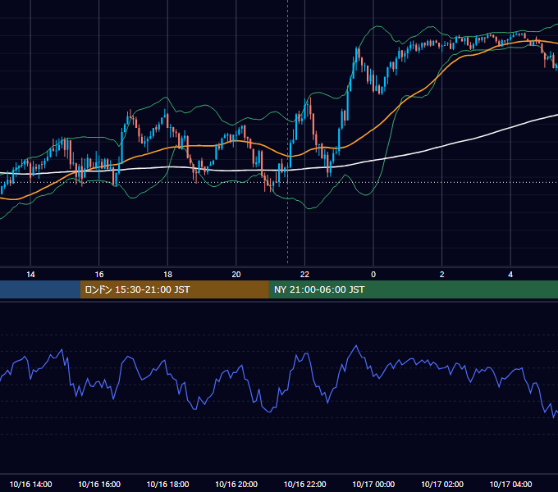Click the 20 hour axis label

click(x=236, y=275)
